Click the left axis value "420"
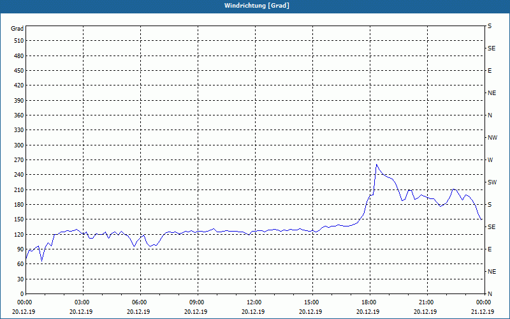 pyautogui.click(x=19, y=85)
